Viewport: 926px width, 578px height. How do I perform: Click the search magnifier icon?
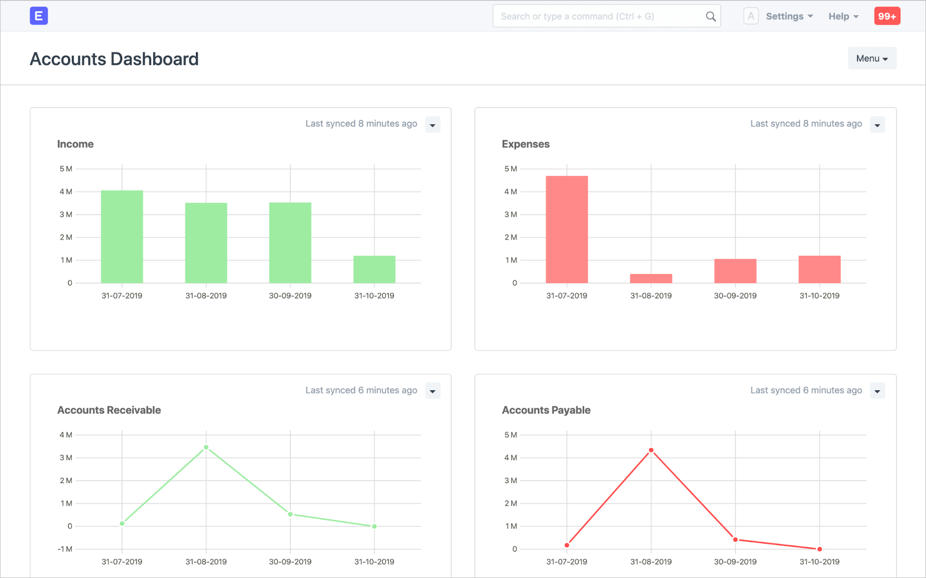711,16
